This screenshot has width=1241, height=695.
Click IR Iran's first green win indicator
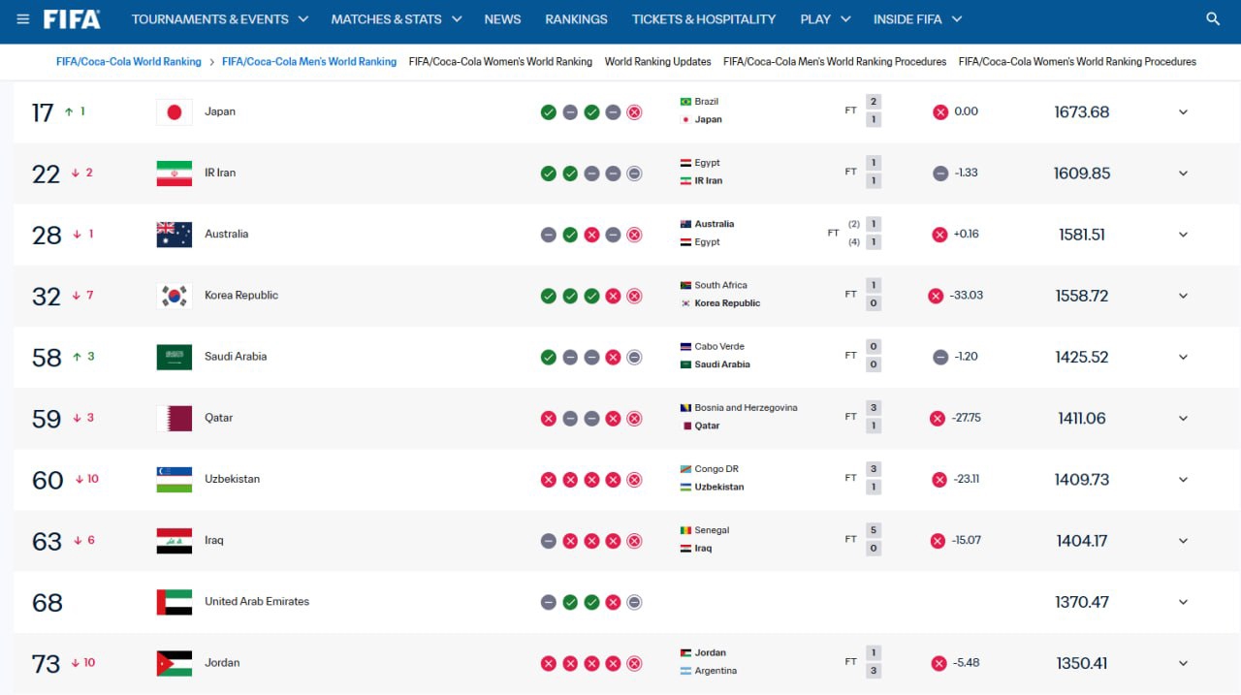[549, 174]
